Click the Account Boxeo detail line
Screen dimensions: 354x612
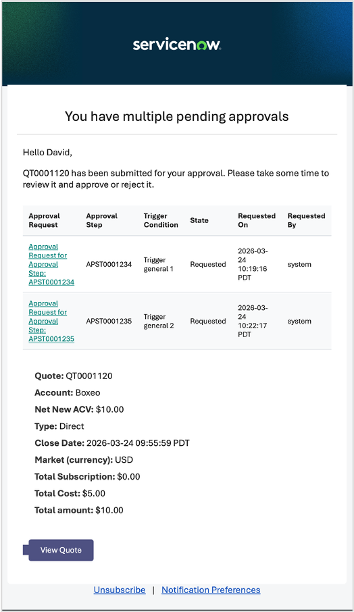pos(68,392)
